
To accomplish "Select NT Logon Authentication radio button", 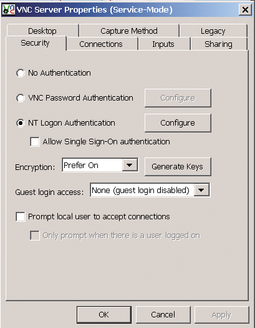I will [x=21, y=123].
